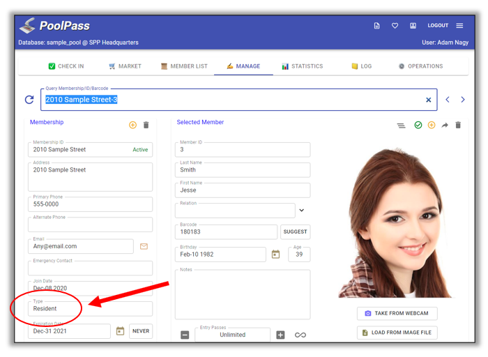
Task: Click the Last Name field
Action: coord(243,170)
